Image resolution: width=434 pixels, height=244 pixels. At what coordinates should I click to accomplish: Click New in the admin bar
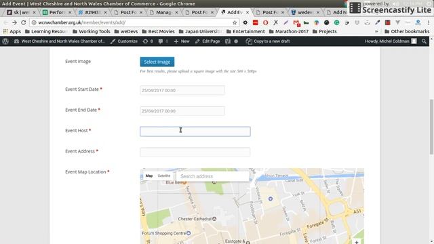point(182,41)
